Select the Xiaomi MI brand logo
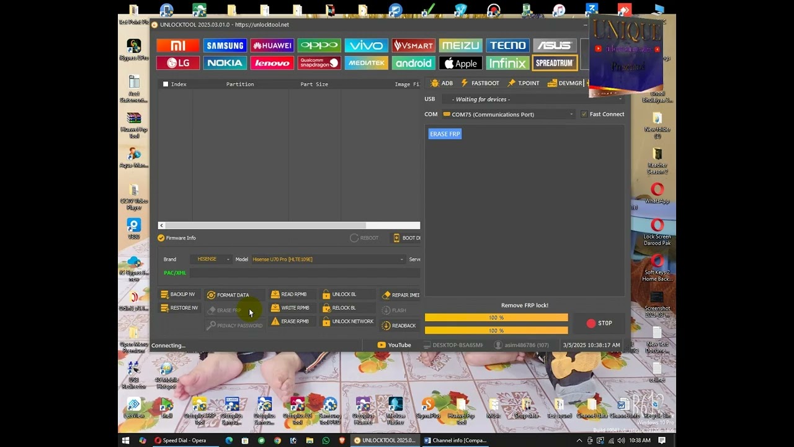The height and width of the screenshot is (447, 794). (x=178, y=45)
